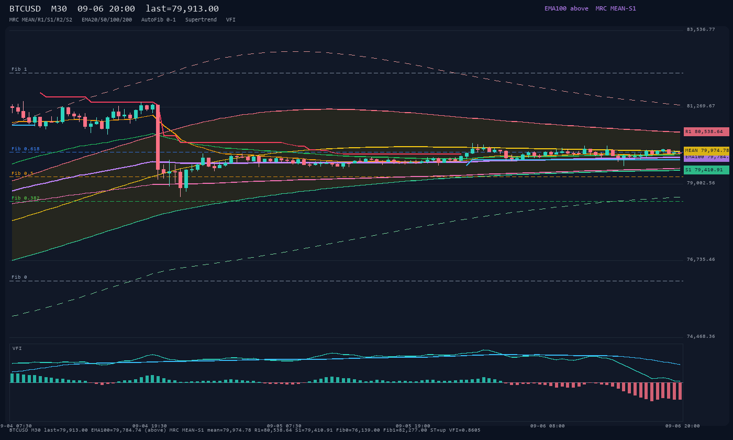The width and height of the screenshot is (733, 440).
Task: Click the EMA100 price tag on the price axis
Action: (706, 157)
